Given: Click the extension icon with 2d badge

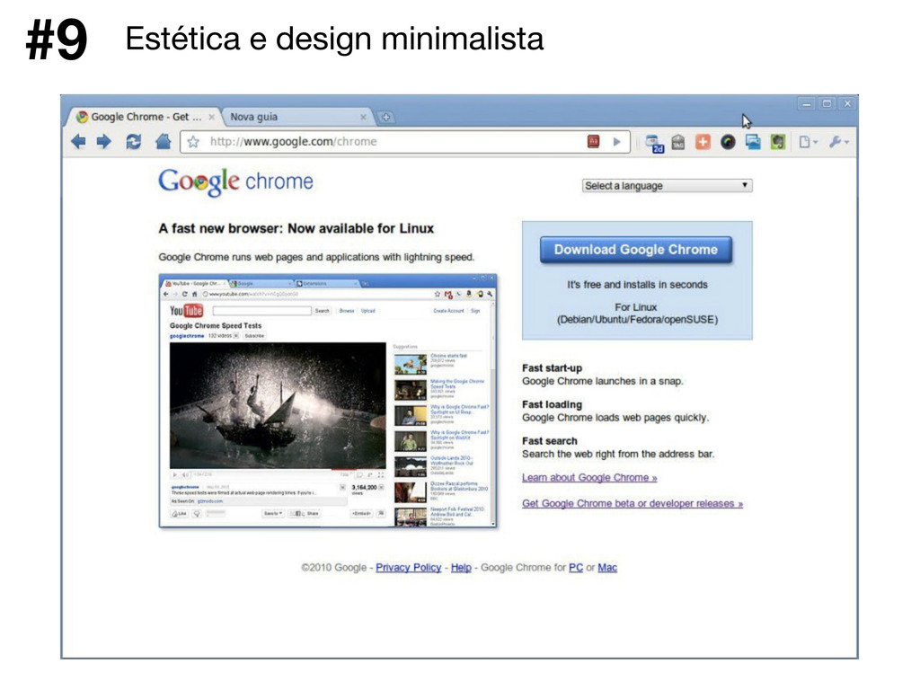Looking at the screenshot, I should click(x=654, y=143).
